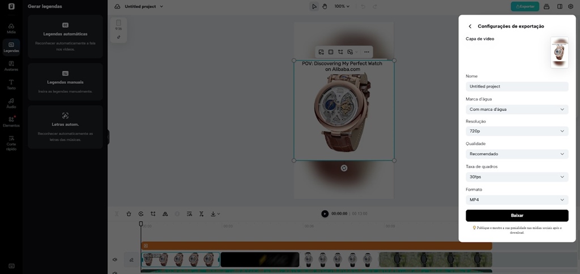580x274 pixels.
Task: Click the Nome project name field
Action: point(517,86)
